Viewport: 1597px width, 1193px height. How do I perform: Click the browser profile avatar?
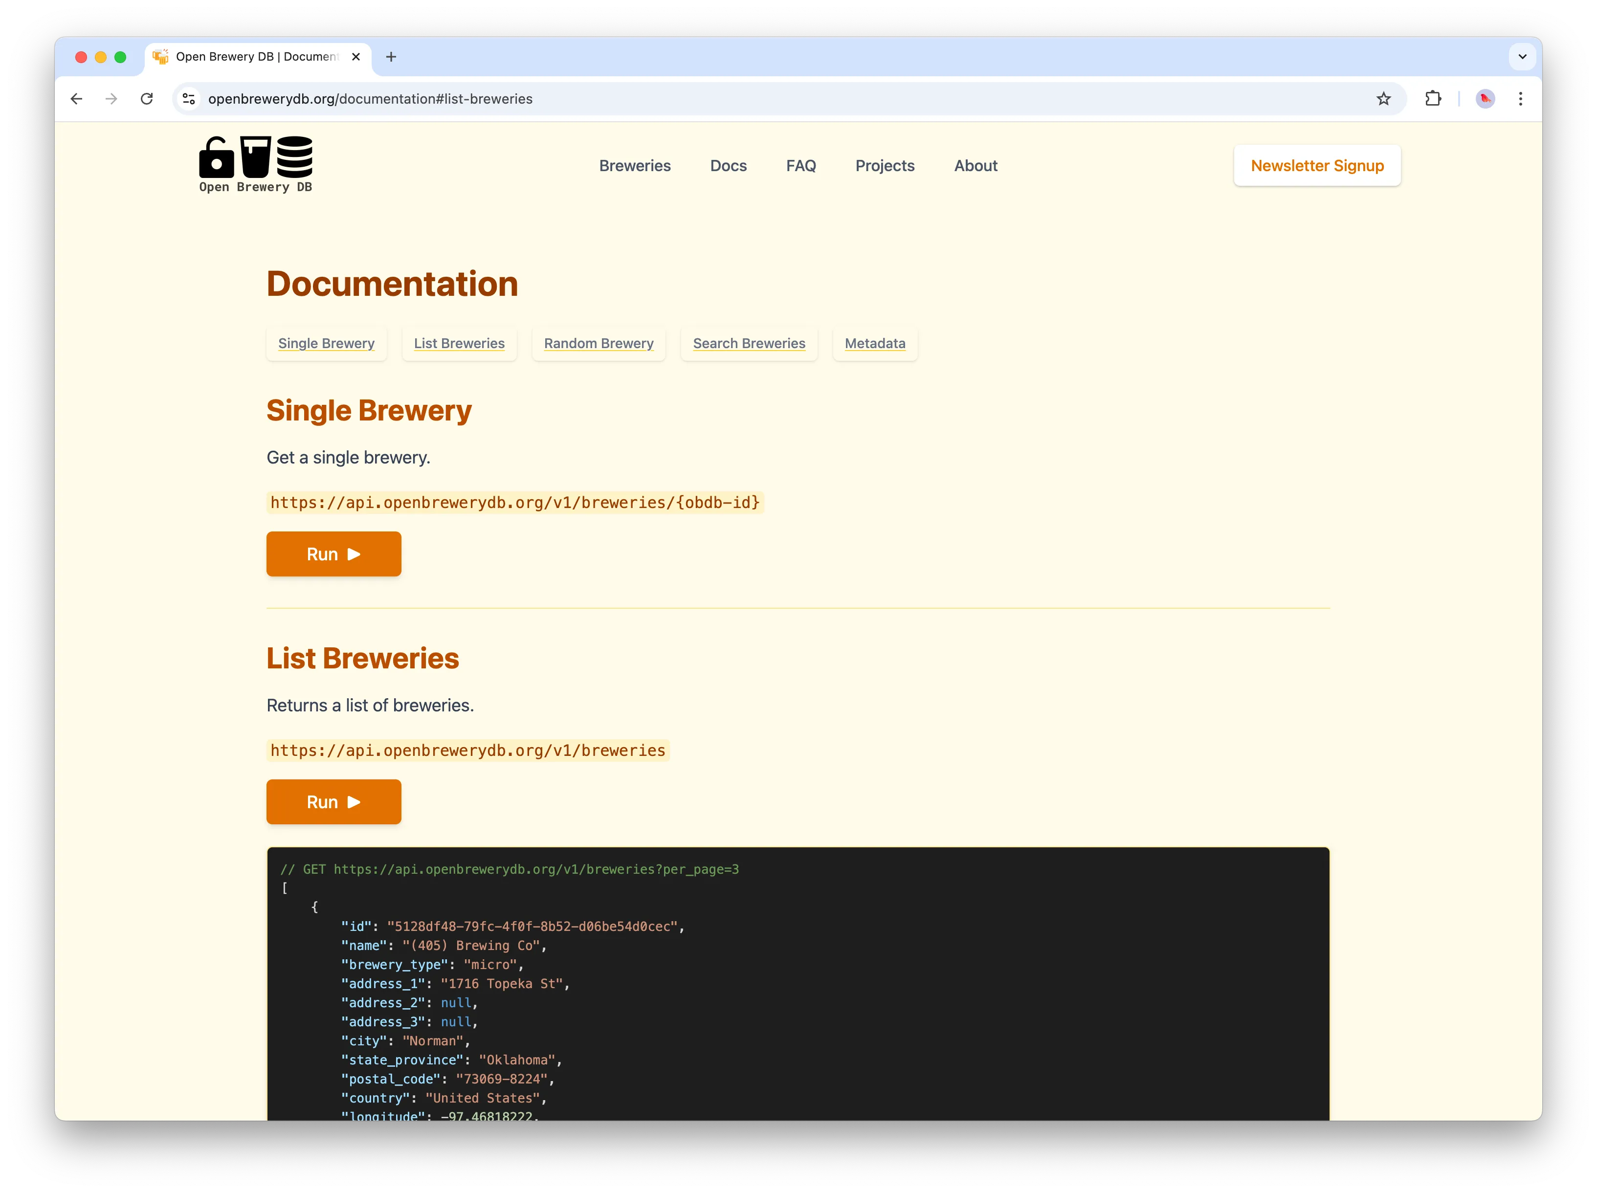1485,99
